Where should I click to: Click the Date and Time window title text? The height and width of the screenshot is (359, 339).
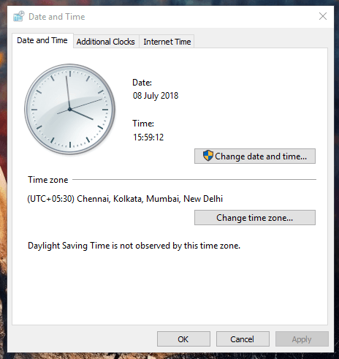pyautogui.click(x=57, y=17)
